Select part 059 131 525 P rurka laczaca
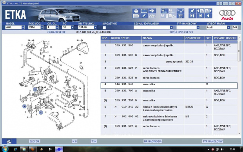This screenshot has height=152, width=243. coord(169,71)
